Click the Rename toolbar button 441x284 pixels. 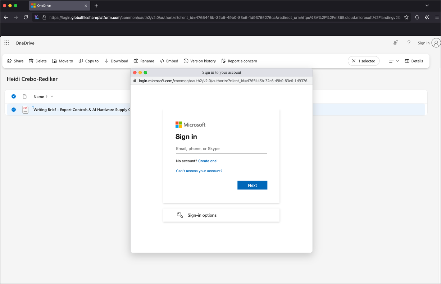click(x=144, y=61)
